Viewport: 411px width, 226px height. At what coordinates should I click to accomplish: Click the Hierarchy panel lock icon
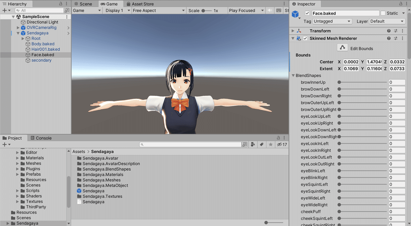61,4
